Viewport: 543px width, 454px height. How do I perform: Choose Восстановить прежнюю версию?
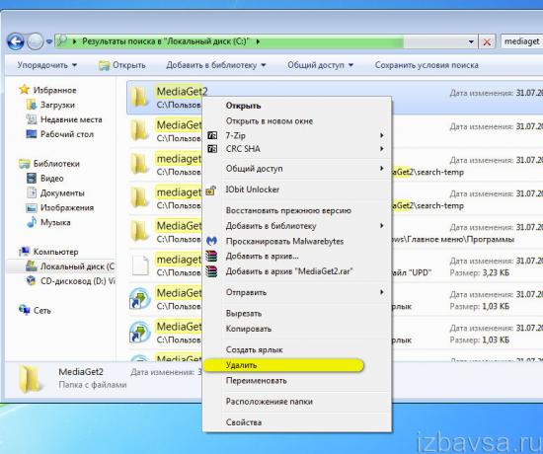288,210
